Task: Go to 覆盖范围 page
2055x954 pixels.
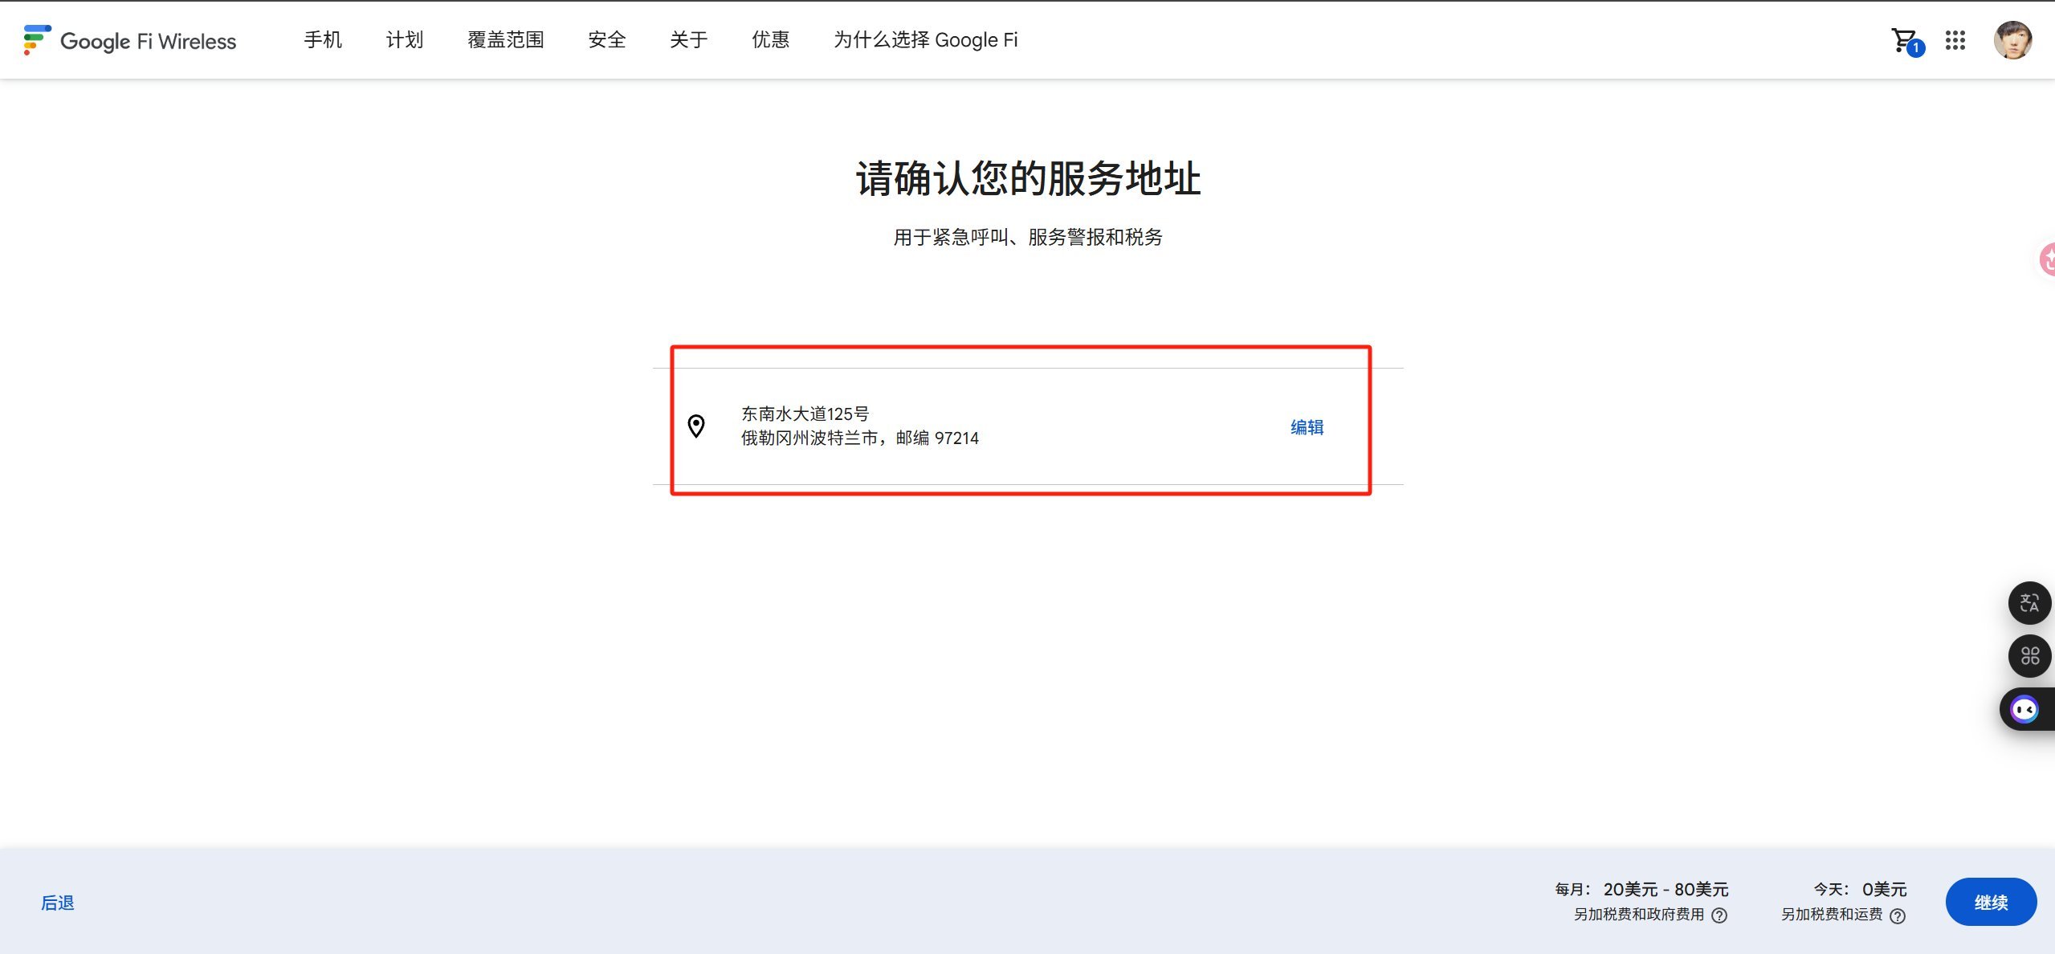Action: coord(506,40)
